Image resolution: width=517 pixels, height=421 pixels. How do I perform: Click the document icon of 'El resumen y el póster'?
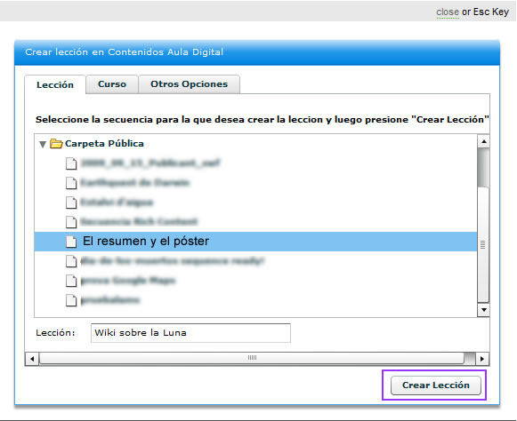pos(71,242)
